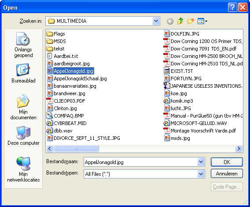Select the CLIEOP03.PDF file
The image size is (250, 207).
(x=66, y=101)
